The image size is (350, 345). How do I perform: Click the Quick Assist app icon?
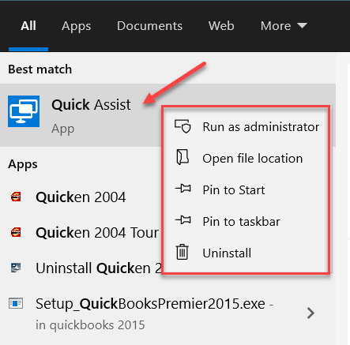24,111
